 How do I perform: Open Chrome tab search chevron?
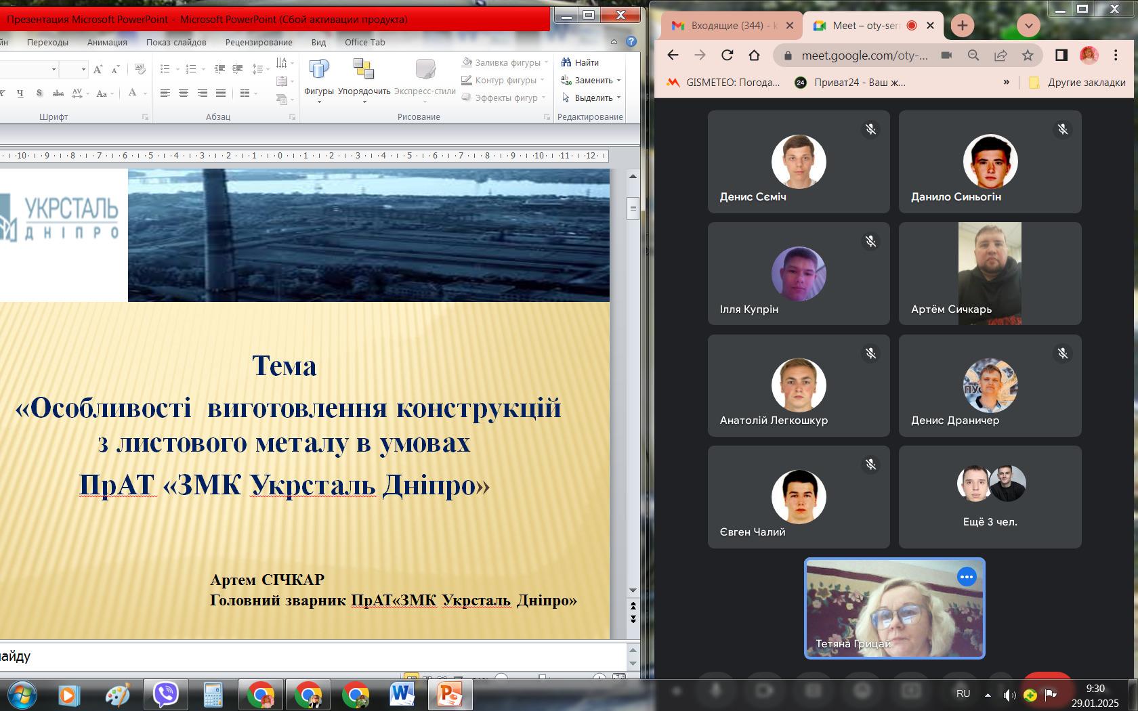coord(1028,26)
